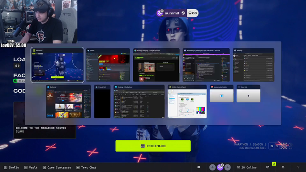The image size is (306, 172).
Task: Click the NVIDIA Control Panel icon in switcher
Action: tap(170, 87)
